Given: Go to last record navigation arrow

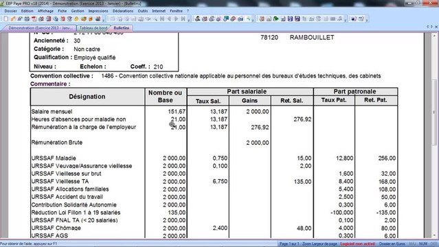Looking at the screenshot, I should click(183, 19).
